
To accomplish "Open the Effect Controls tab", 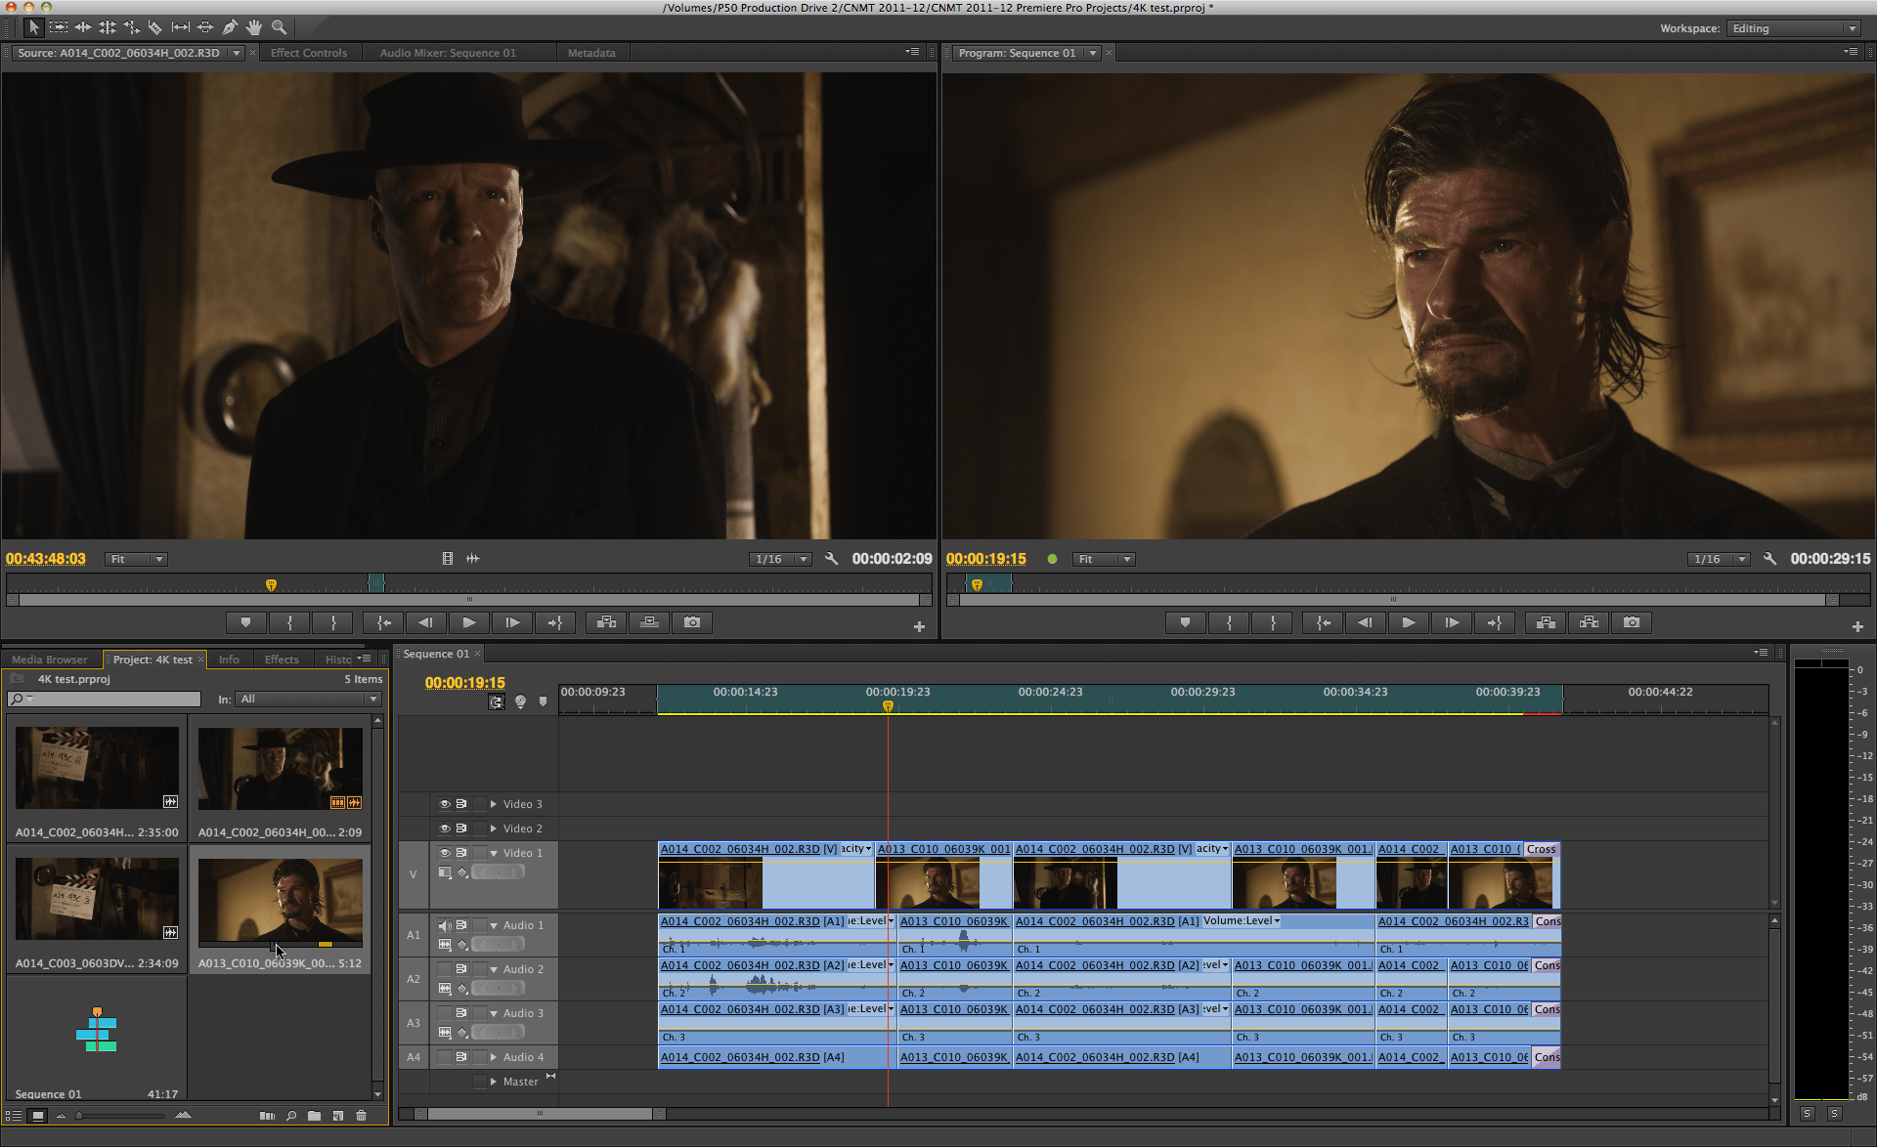I will pos(309,53).
